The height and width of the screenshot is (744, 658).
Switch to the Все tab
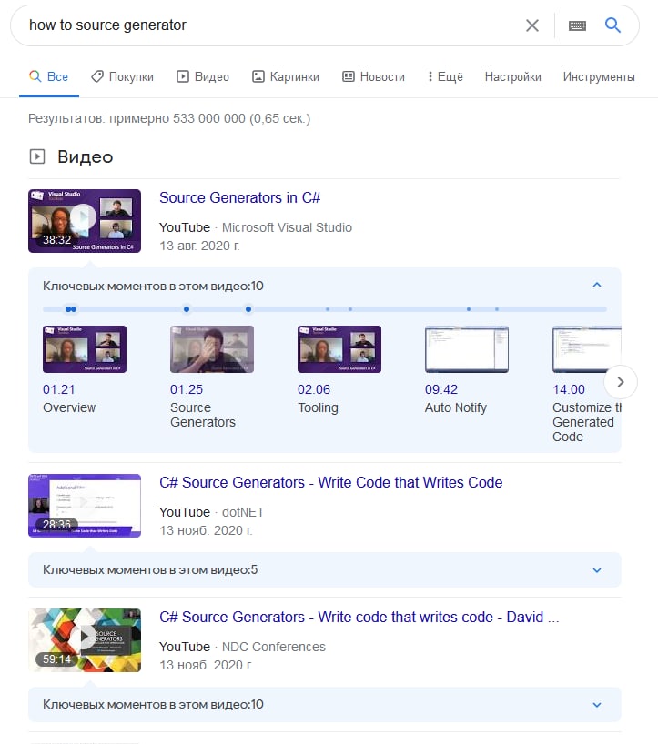(48, 77)
